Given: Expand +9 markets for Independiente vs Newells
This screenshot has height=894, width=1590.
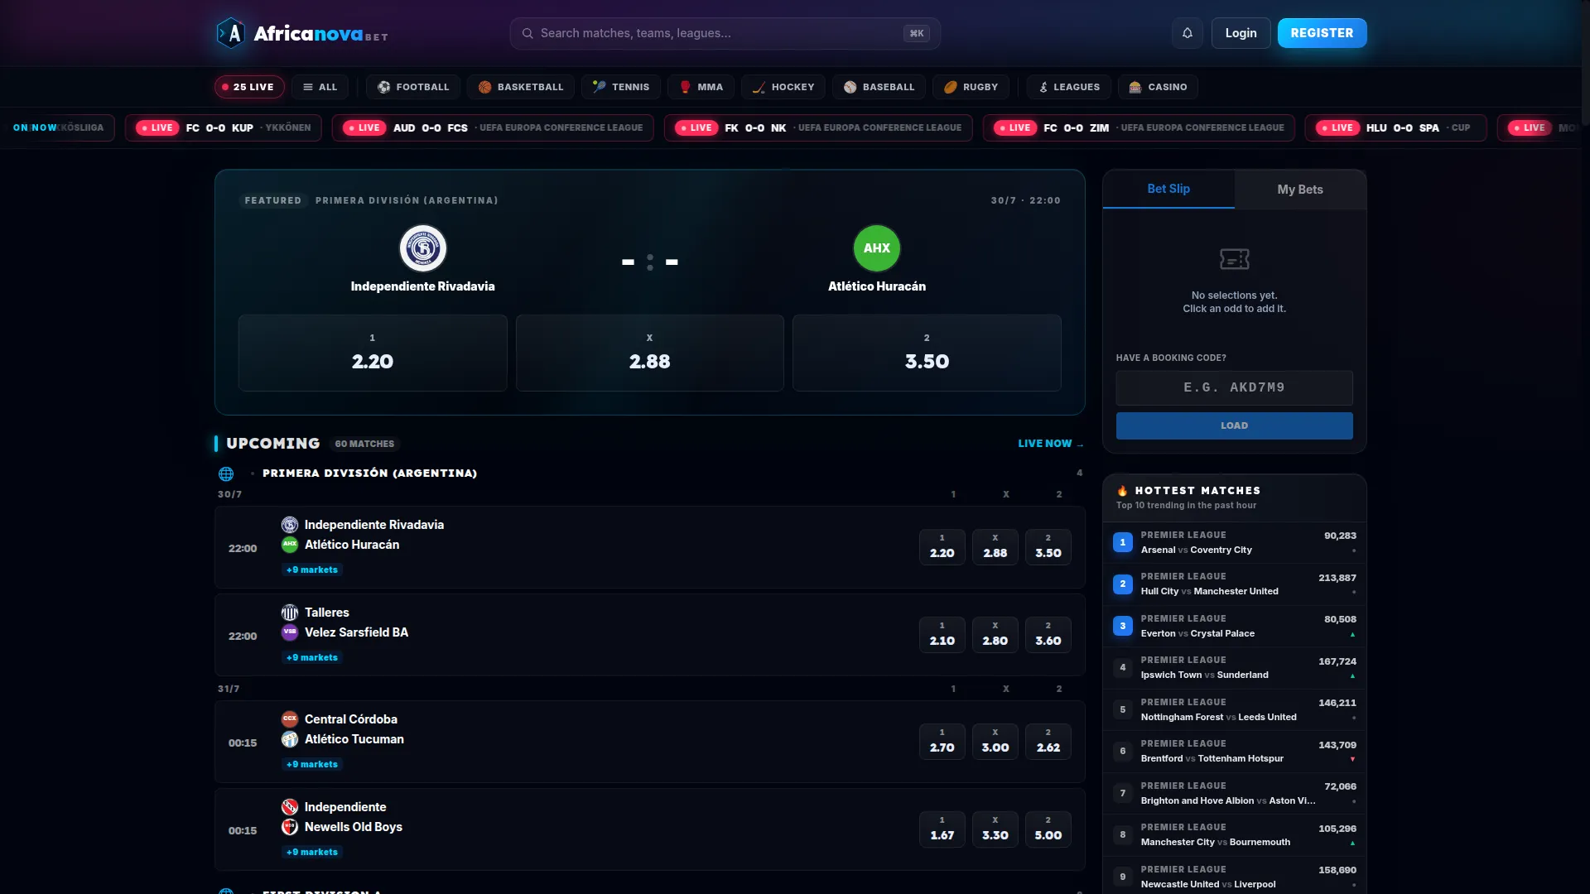Looking at the screenshot, I should 312,852.
